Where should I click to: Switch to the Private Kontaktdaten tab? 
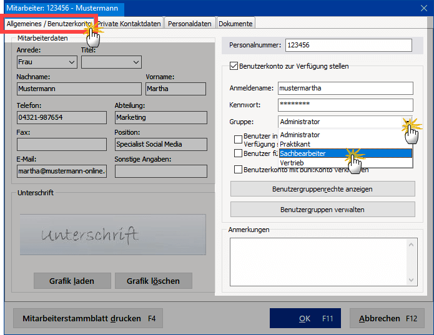(129, 24)
